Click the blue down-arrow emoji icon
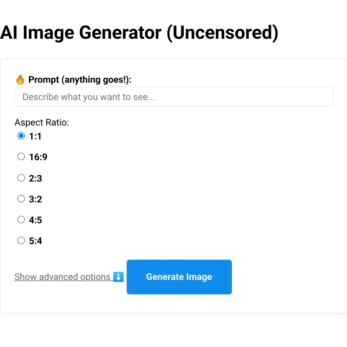347x347 pixels. pos(118,277)
